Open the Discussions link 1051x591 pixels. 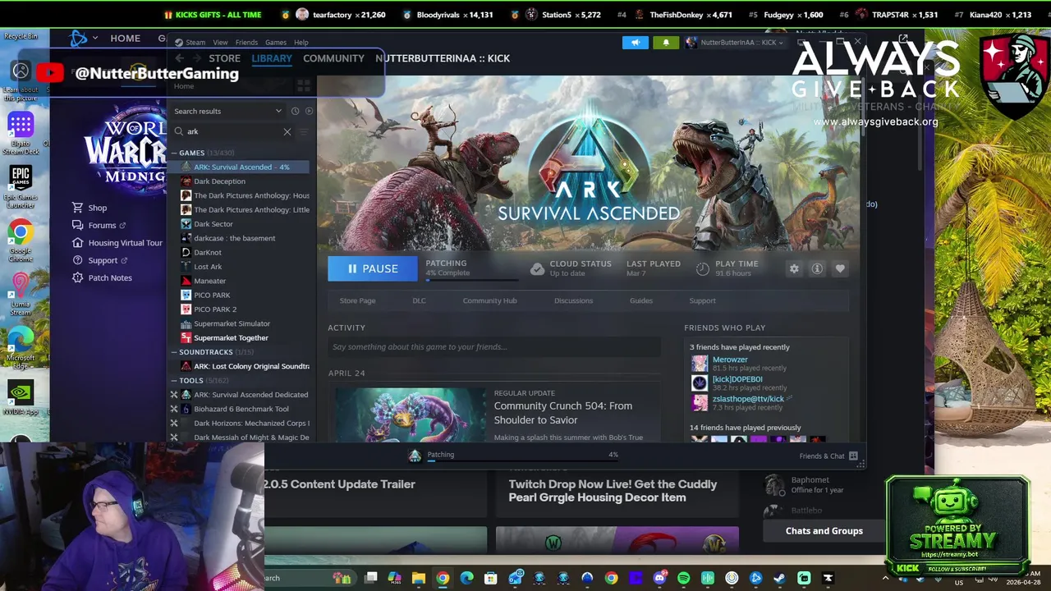pos(573,300)
